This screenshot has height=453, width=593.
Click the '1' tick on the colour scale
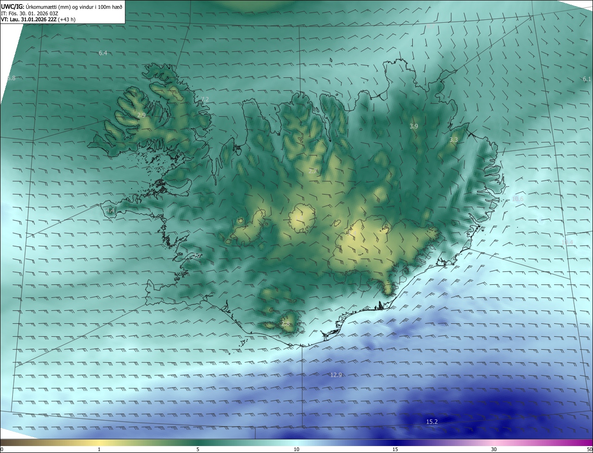point(99,449)
